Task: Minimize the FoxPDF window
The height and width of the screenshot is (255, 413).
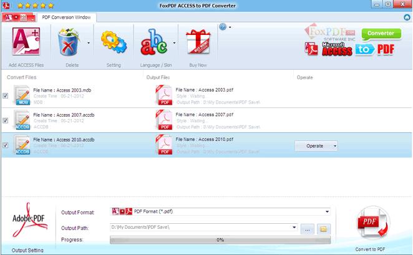Action: [x=377, y=4]
